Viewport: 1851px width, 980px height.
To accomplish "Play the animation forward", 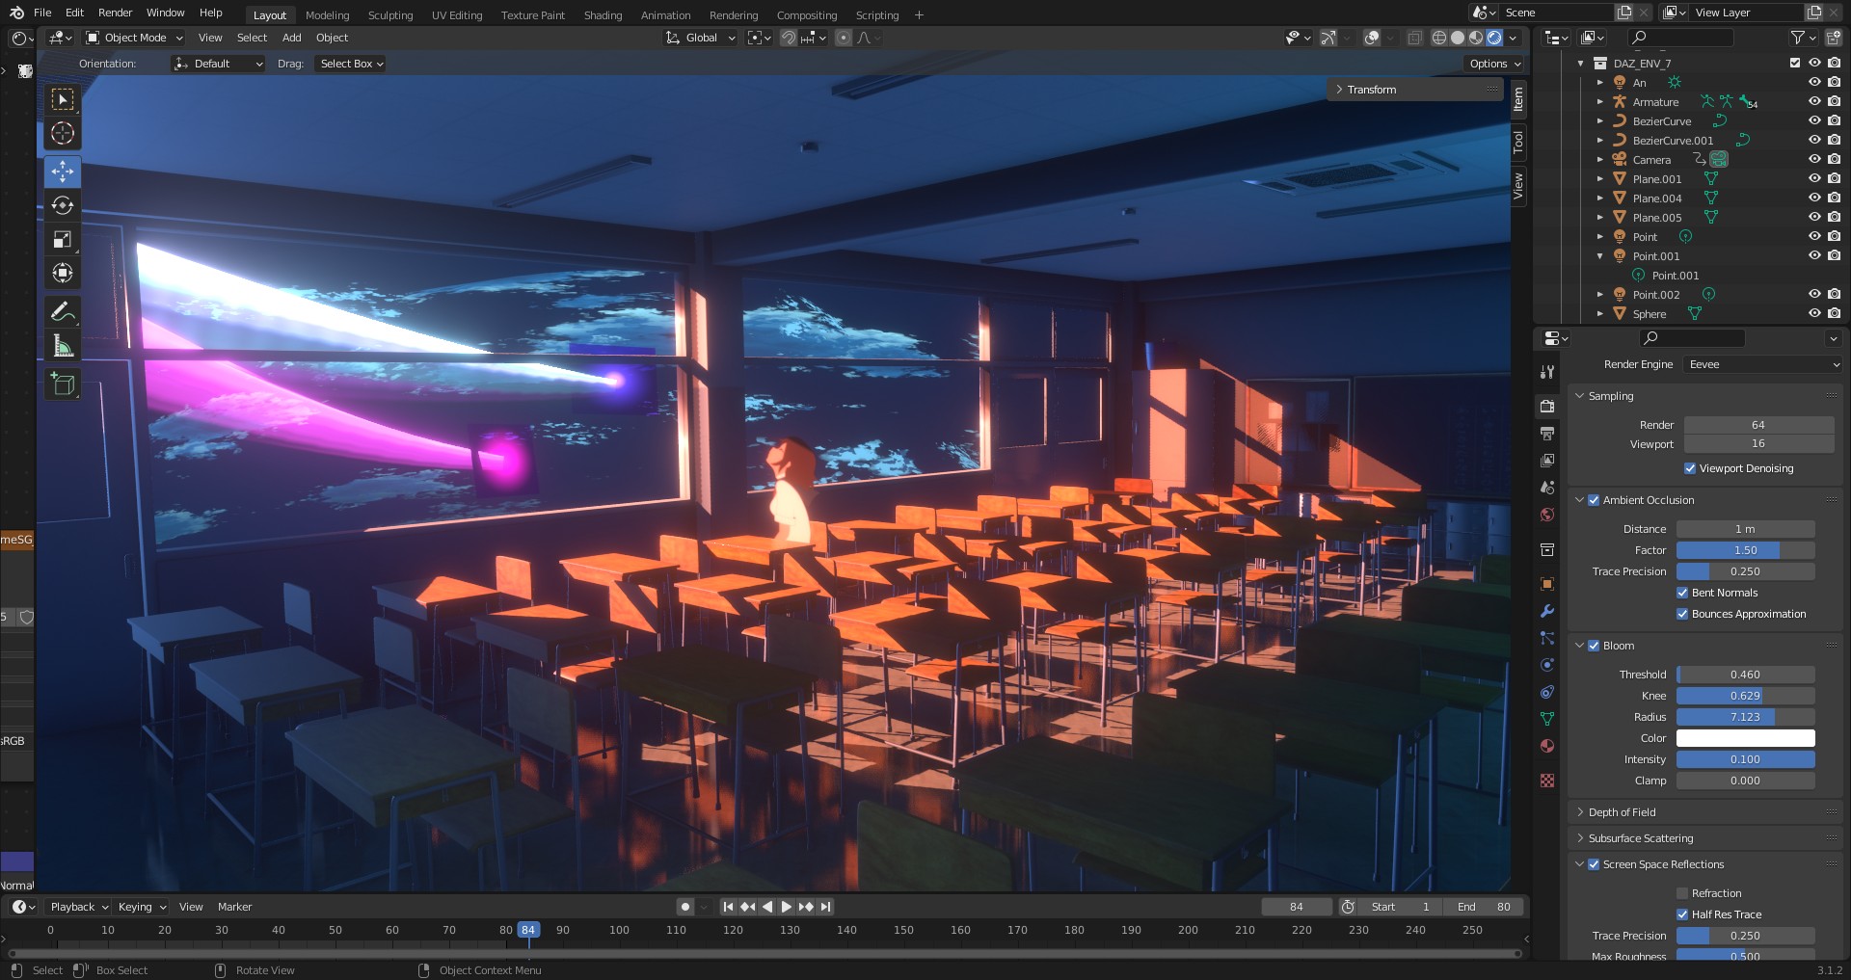I will pyautogui.click(x=786, y=907).
